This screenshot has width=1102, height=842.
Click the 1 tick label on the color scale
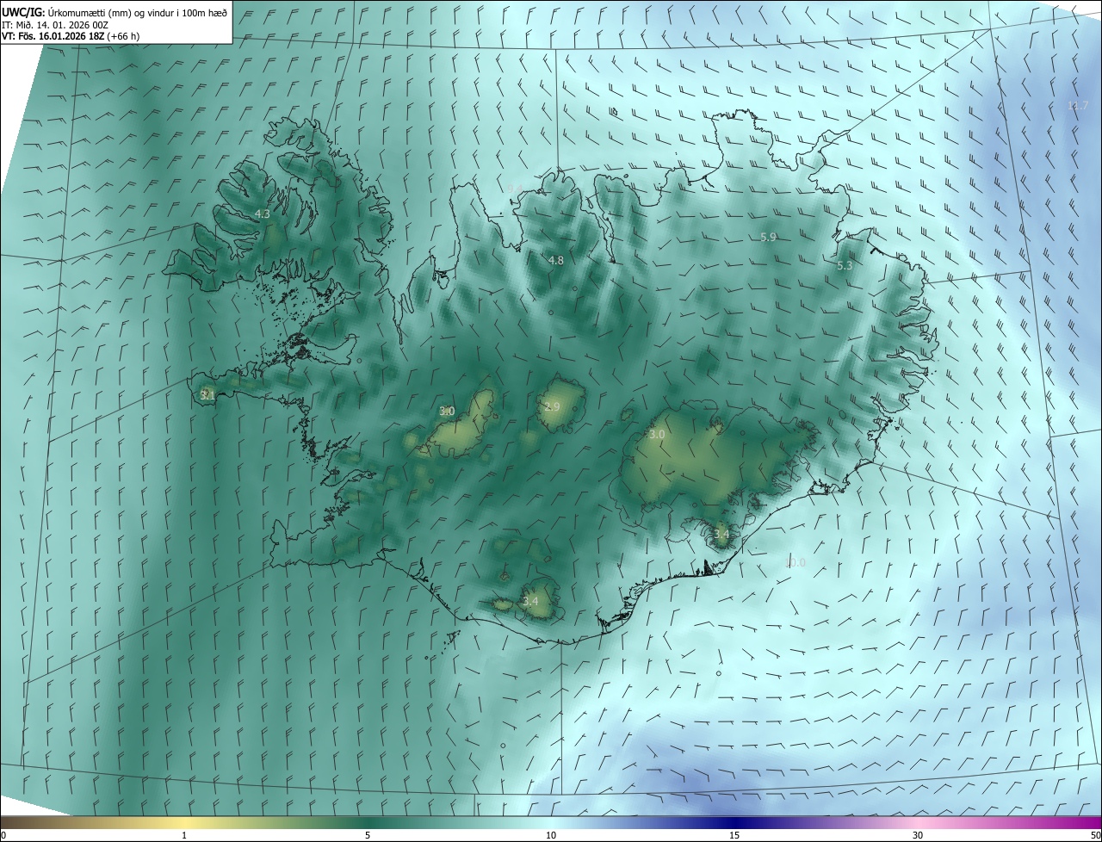pyautogui.click(x=184, y=835)
